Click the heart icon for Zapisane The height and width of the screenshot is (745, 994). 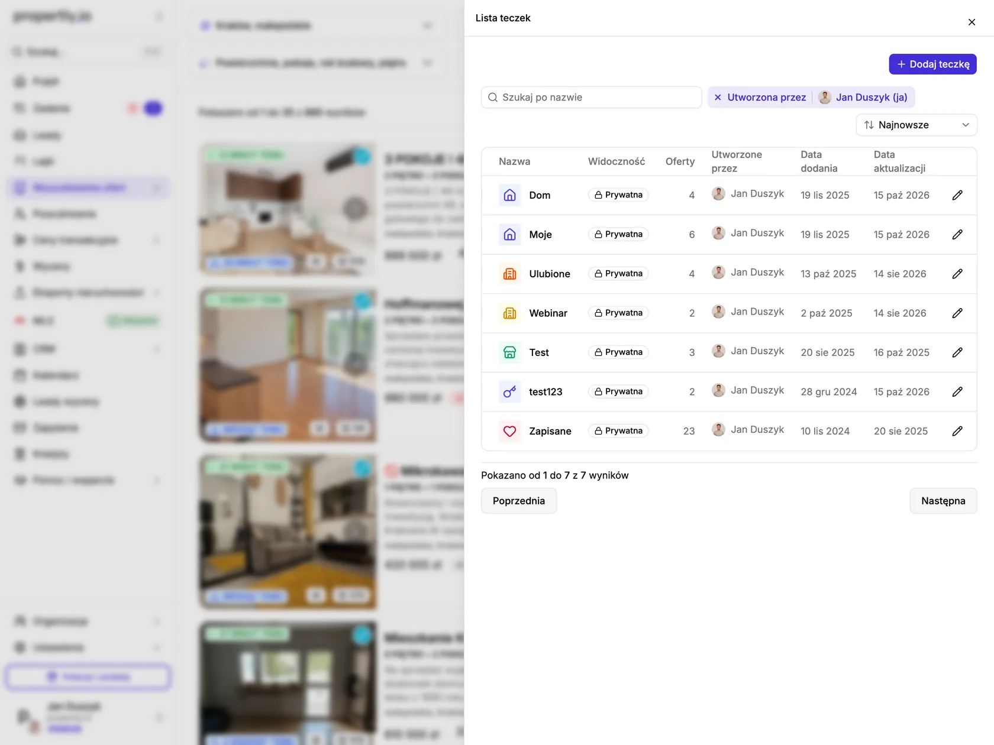click(509, 431)
